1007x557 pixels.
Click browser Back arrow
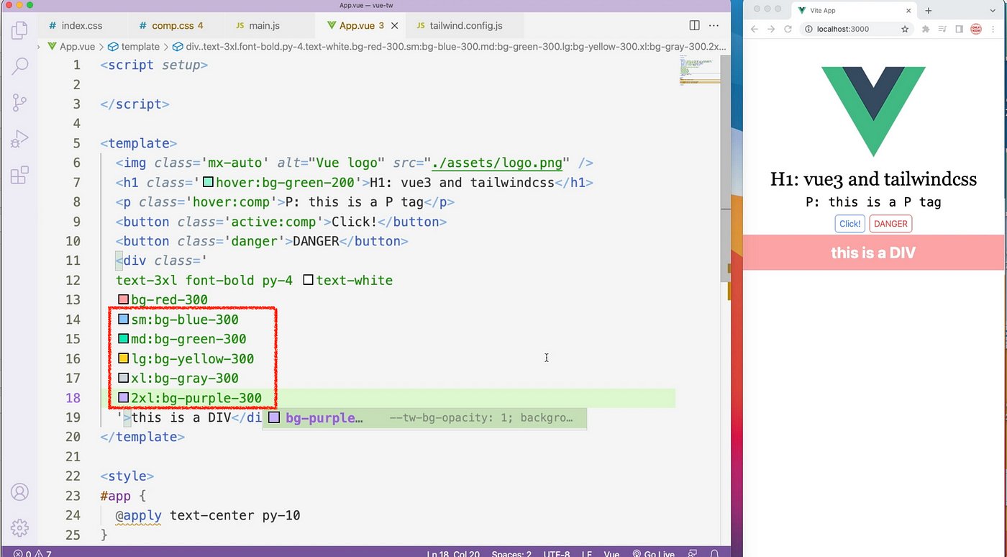point(755,29)
